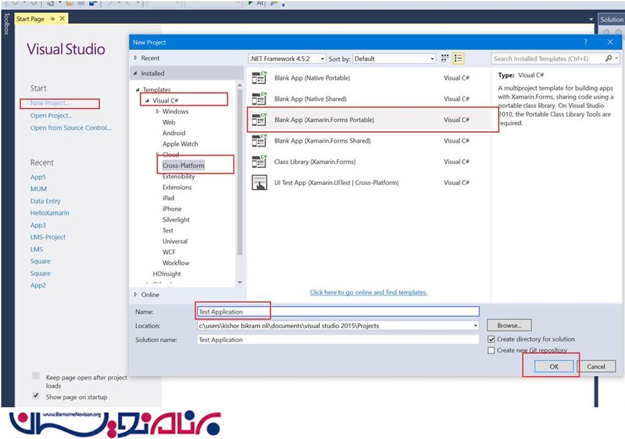Select Cross-Platform in the templates tree
Viewport: 625px width, 439px height.
pos(183,165)
